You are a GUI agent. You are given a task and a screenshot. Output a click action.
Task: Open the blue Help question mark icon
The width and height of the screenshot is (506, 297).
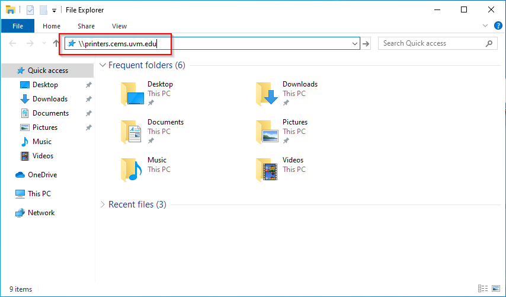point(498,26)
